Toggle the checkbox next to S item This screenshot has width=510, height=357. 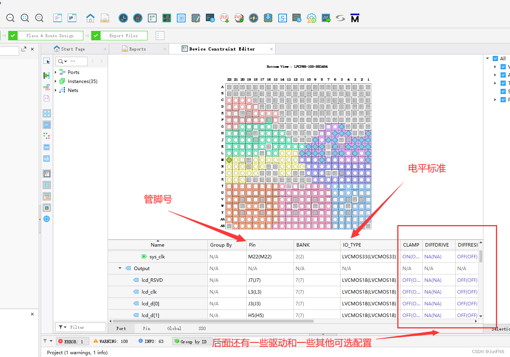[x=503, y=91]
